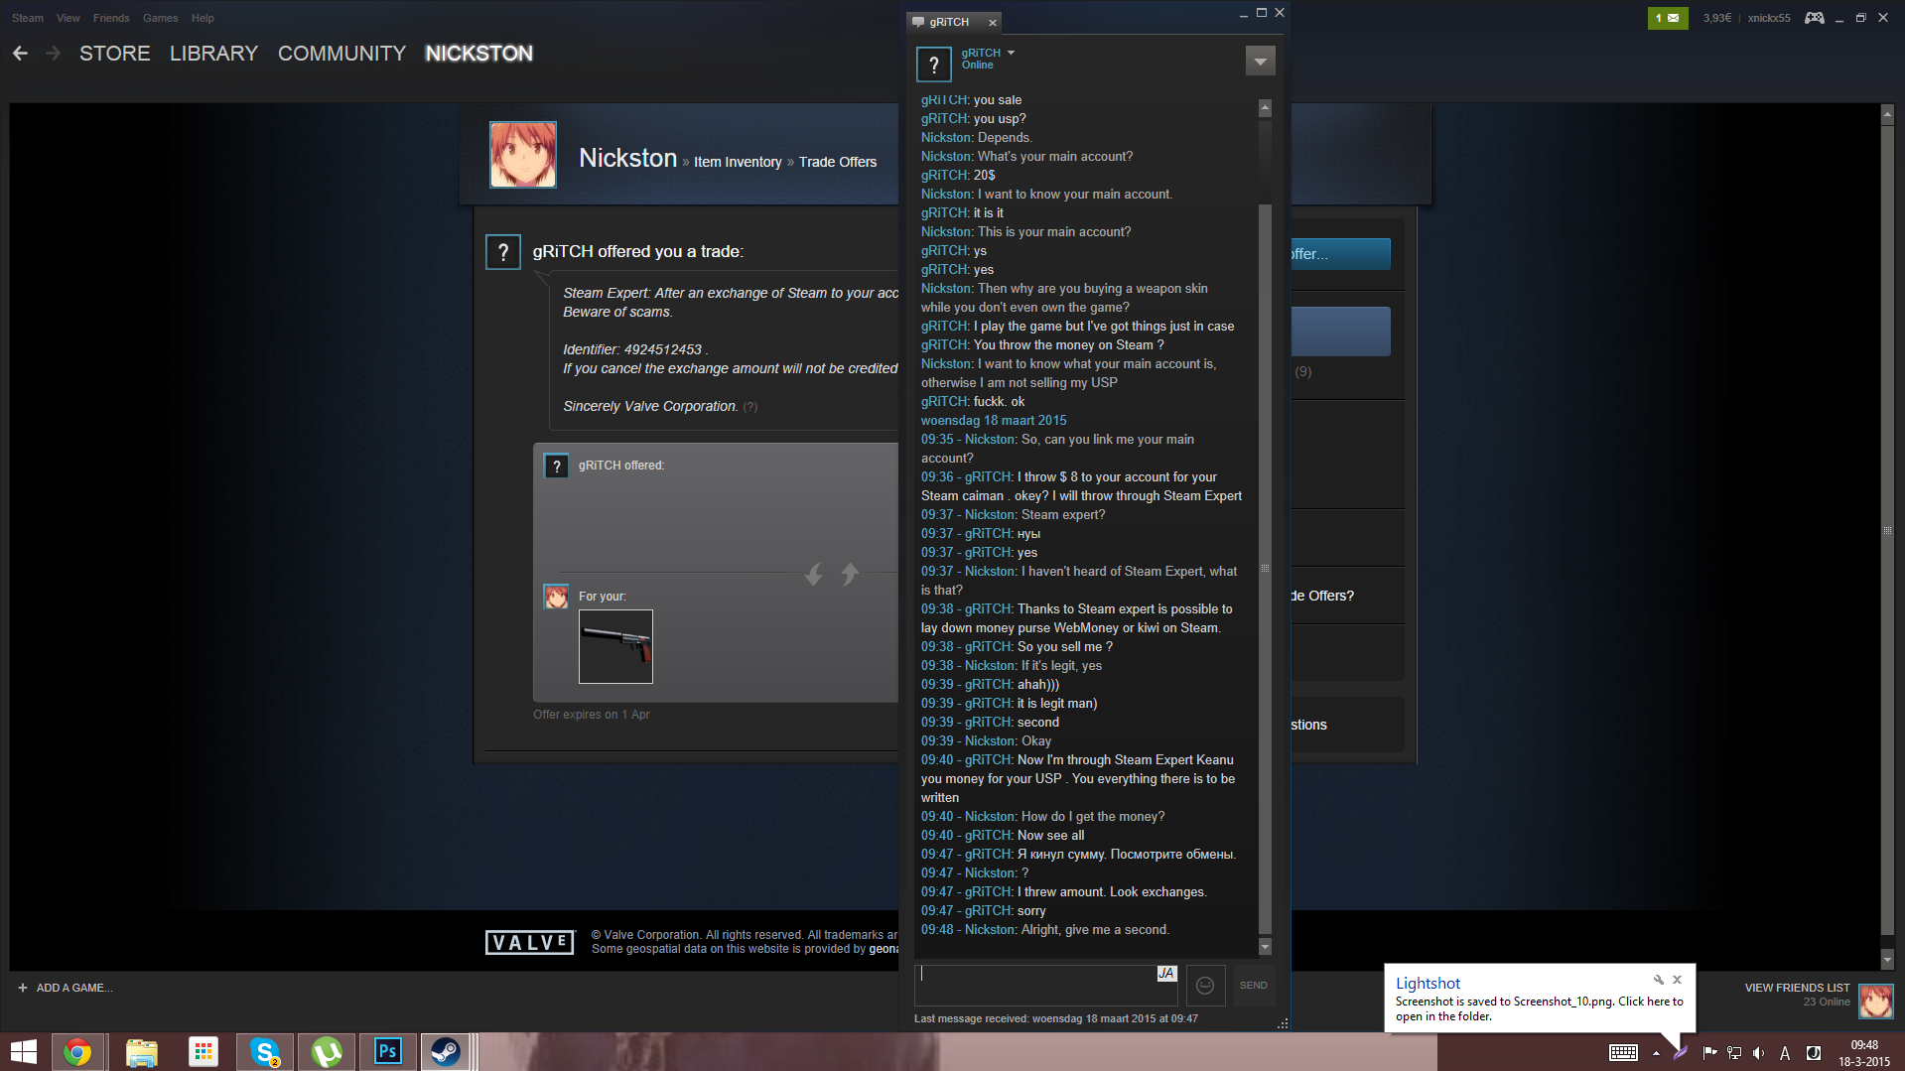The image size is (1905, 1071).
Task: Open the Steam menu
Action: pos(28,18)
